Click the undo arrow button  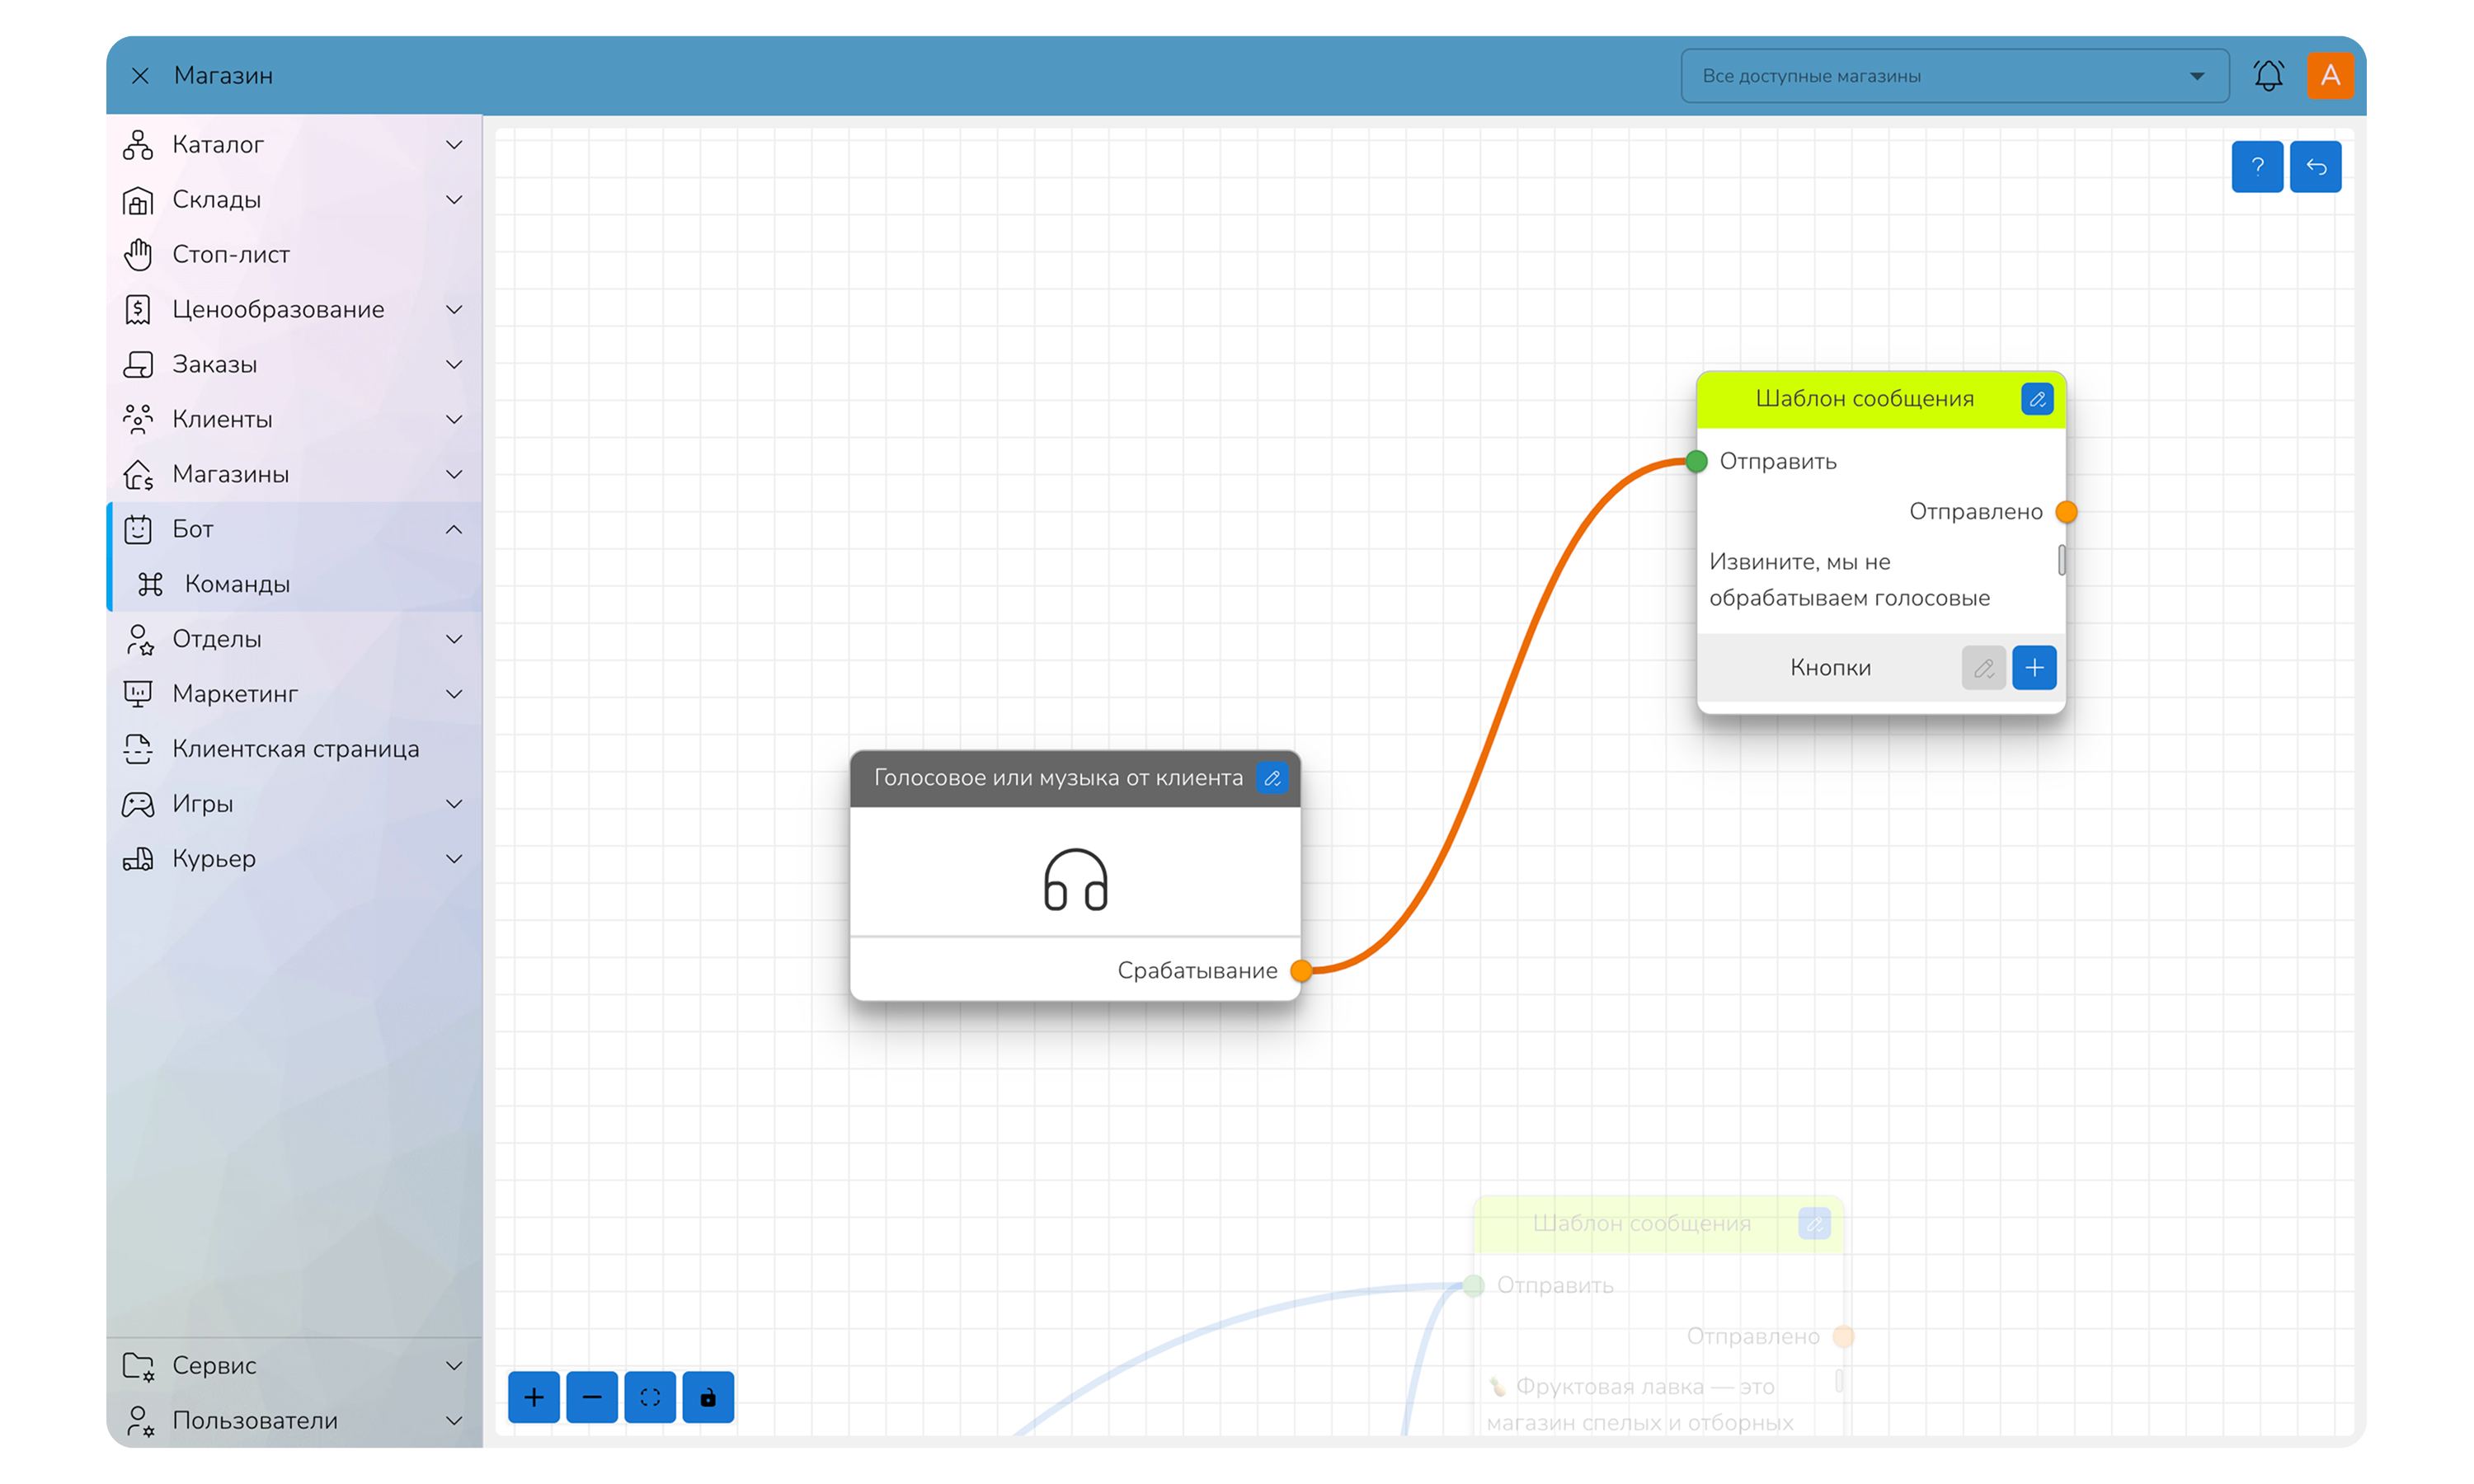coord(2316,166)
